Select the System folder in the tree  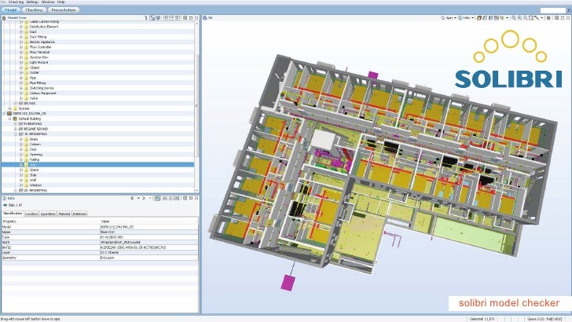(x=24, y=108)
